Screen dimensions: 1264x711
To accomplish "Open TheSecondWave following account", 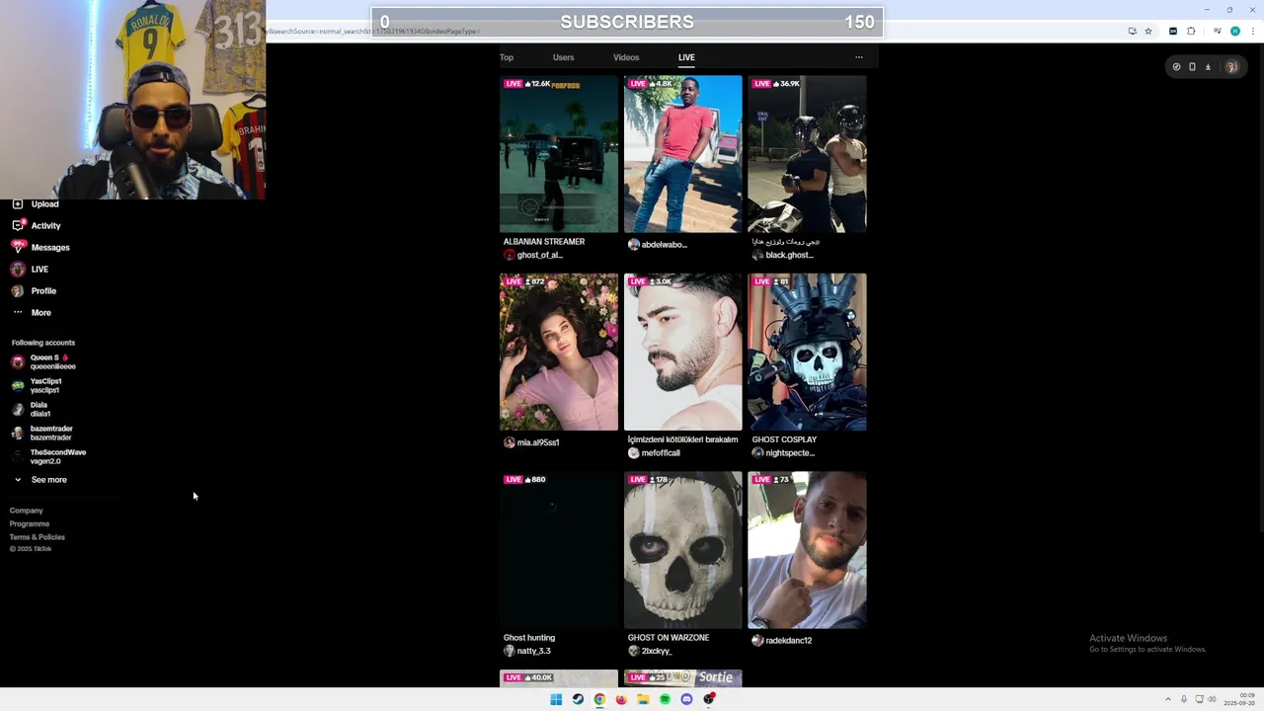I will coord(48,456).
